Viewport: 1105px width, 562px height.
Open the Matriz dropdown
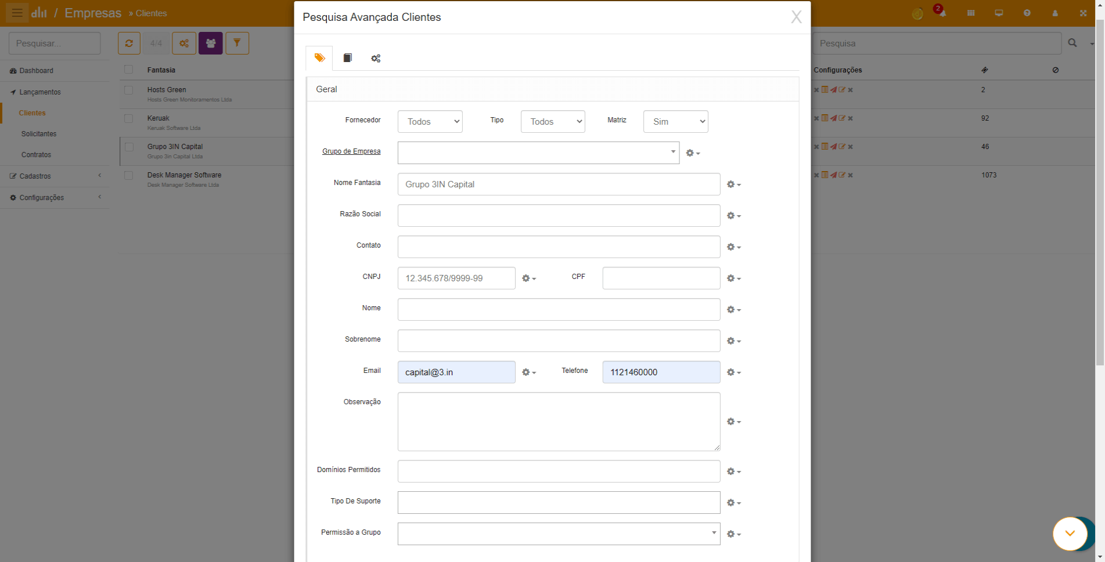[675, 122]
